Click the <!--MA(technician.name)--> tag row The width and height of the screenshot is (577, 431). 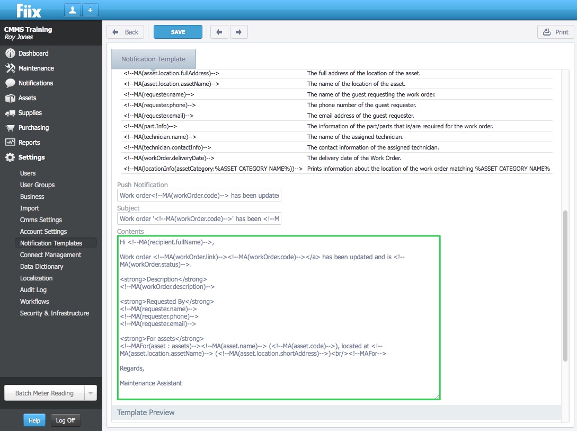338,137
